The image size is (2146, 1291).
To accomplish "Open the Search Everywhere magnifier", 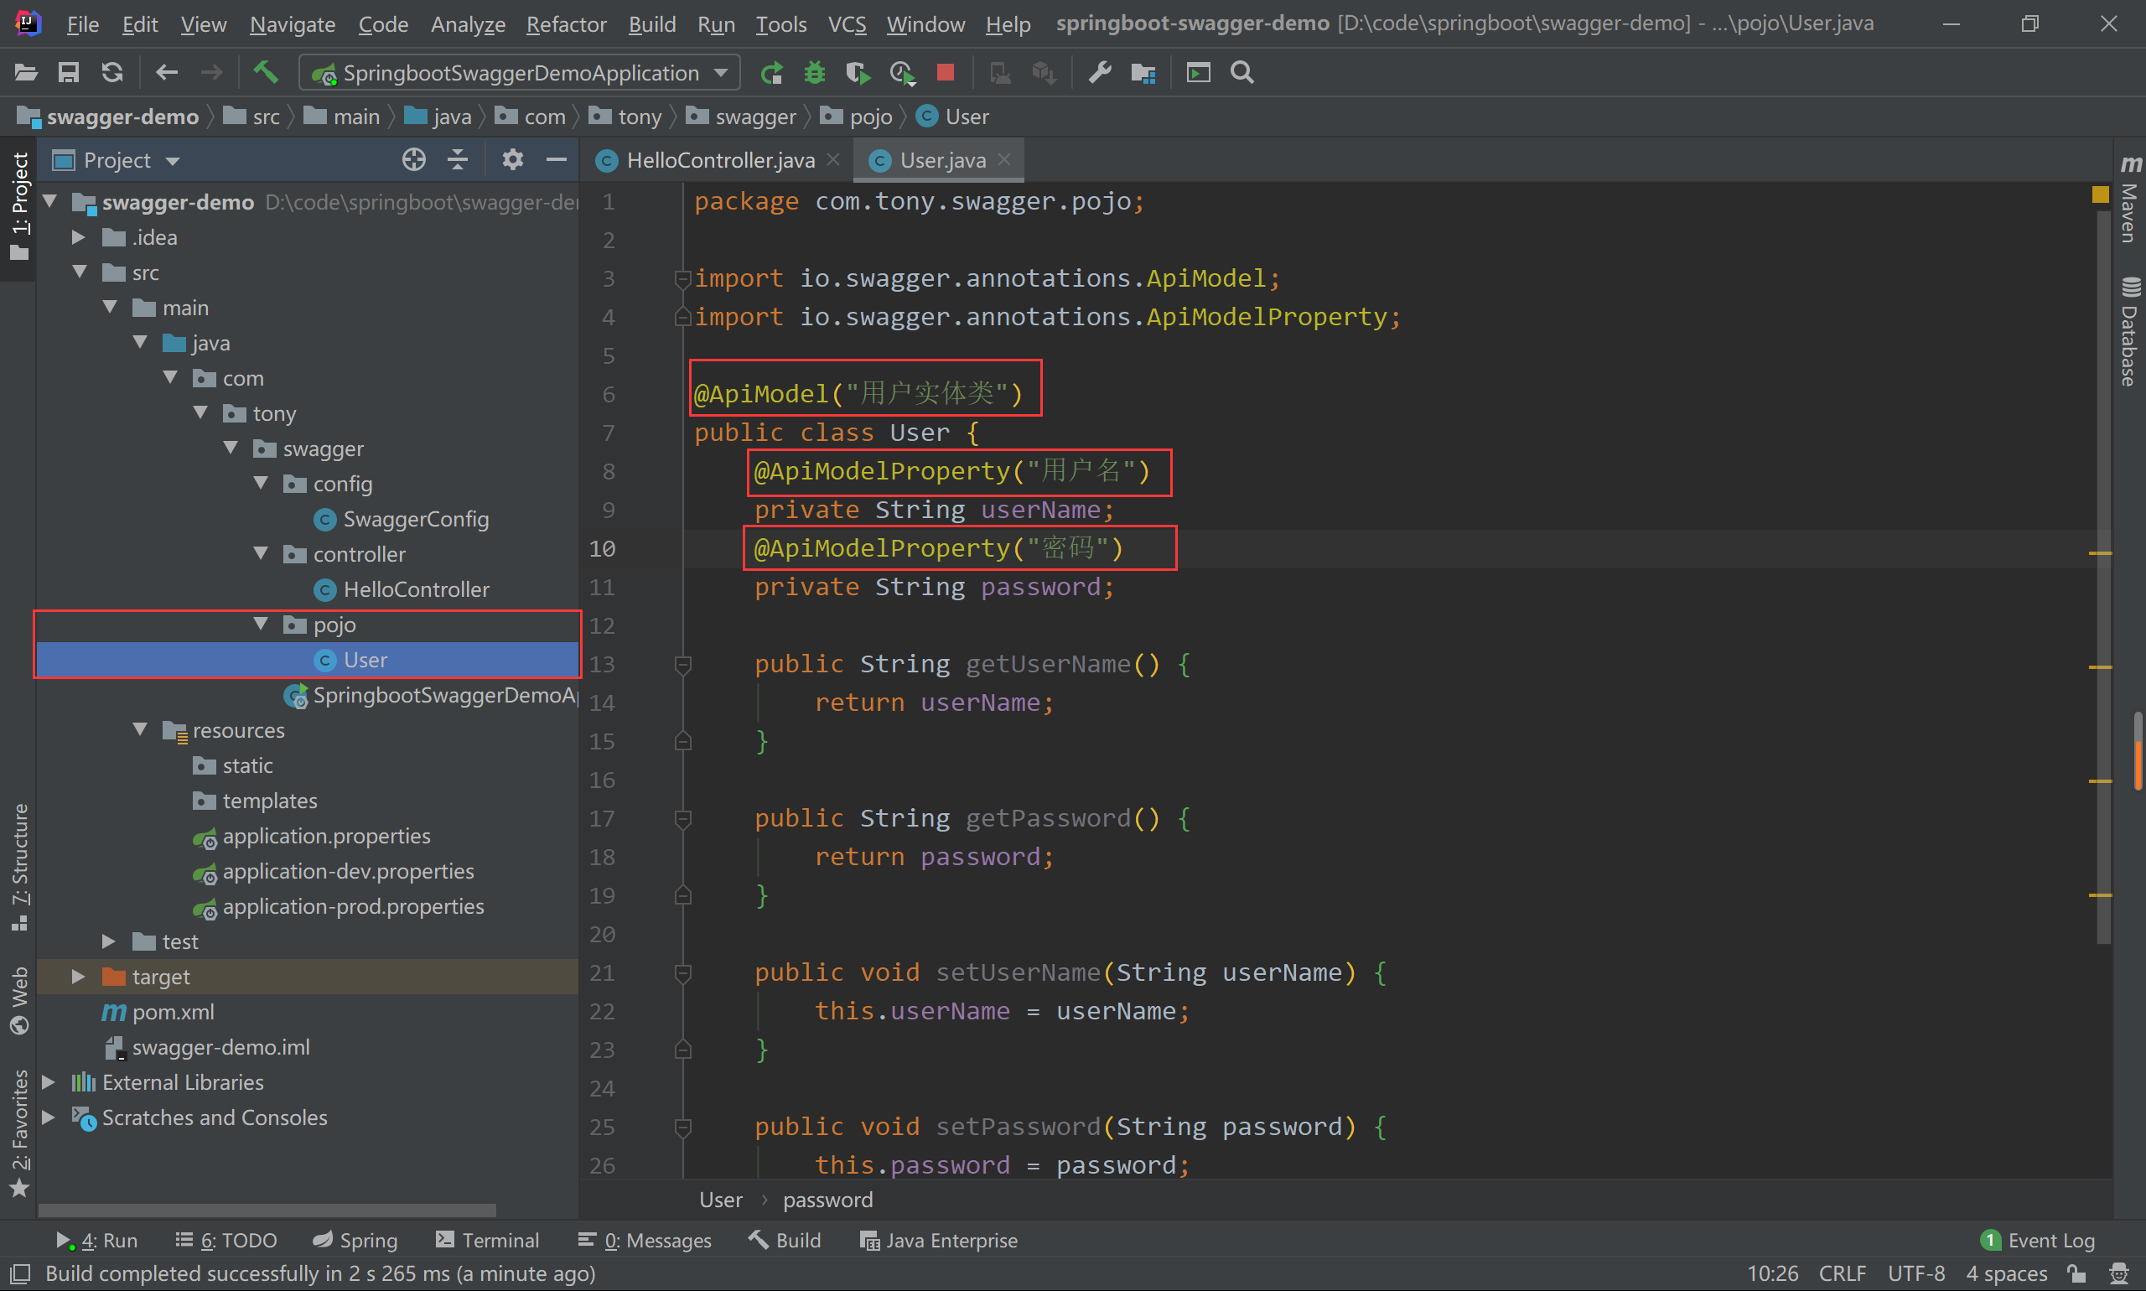I will point(1242,72).
